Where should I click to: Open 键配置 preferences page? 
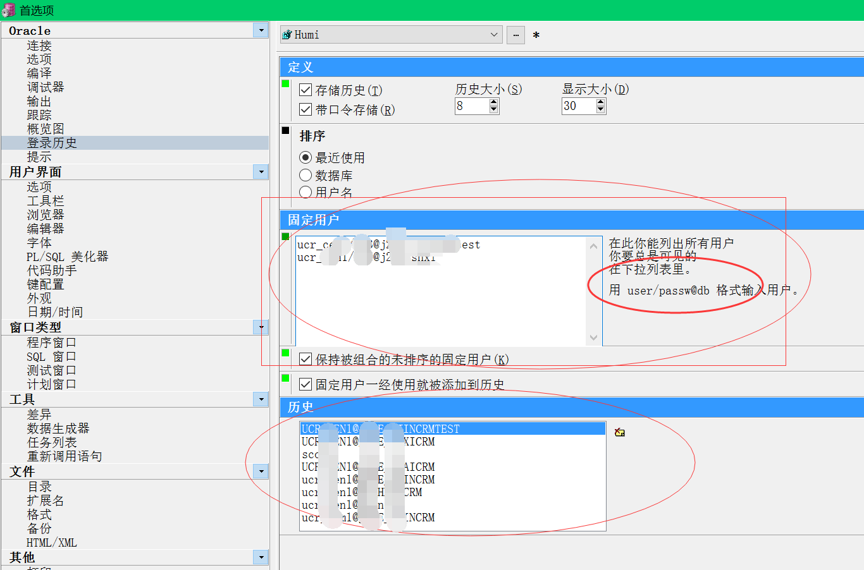pos(46,284)
